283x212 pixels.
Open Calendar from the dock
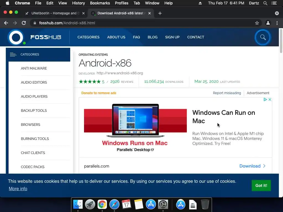pyautogui.click(x=126, y=205)
